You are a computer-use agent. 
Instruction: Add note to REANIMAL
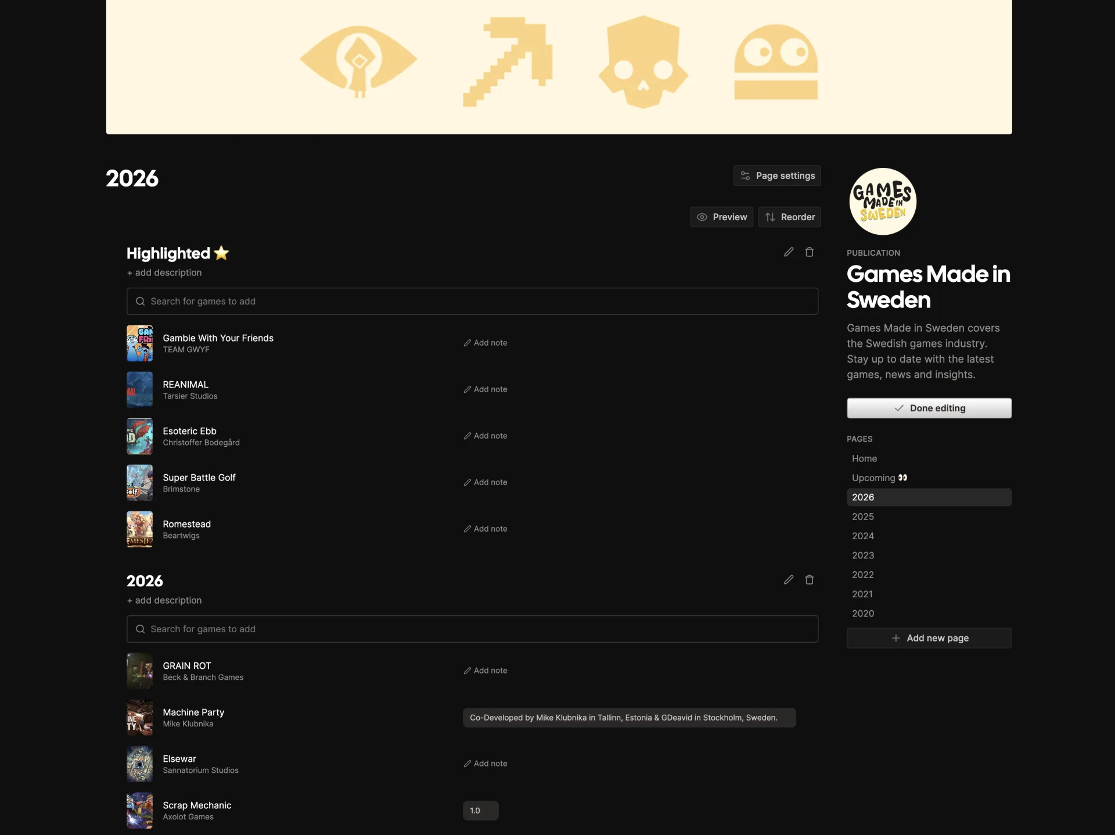[x=485, y=389]
